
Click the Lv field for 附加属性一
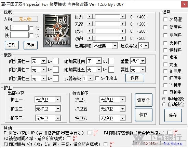pyautogui.click(x=56, y=61)
